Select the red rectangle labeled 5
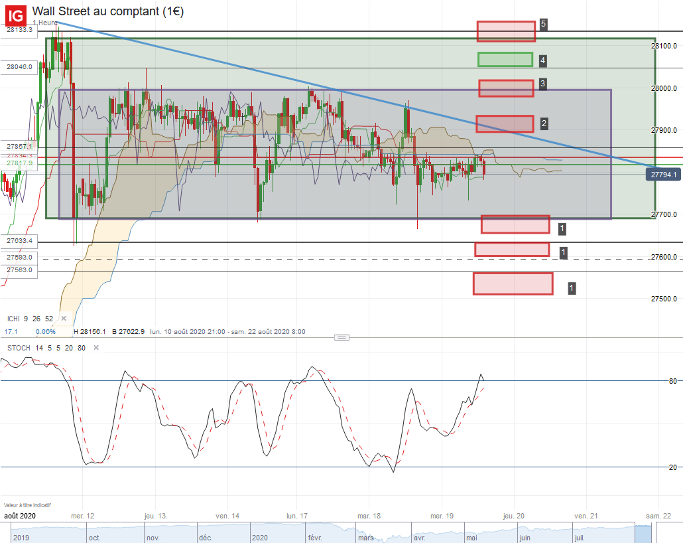Viewport: 683px width, 543px height. point(506,31)
